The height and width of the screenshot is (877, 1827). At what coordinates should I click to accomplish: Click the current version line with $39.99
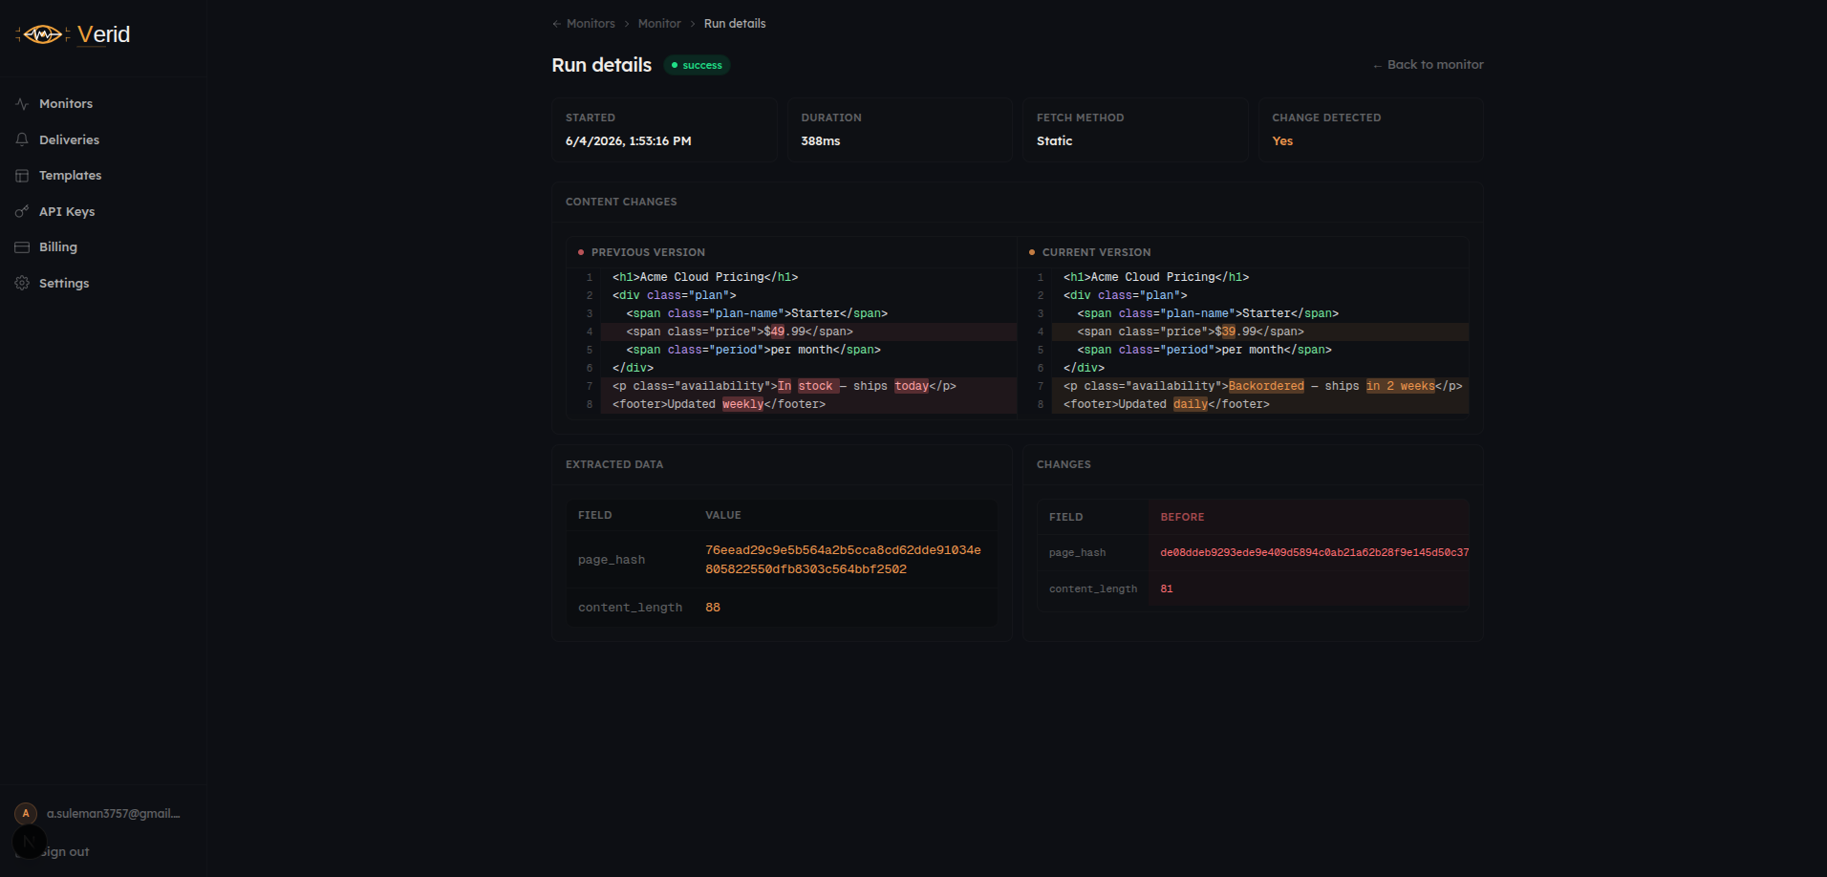[1259, 332]
